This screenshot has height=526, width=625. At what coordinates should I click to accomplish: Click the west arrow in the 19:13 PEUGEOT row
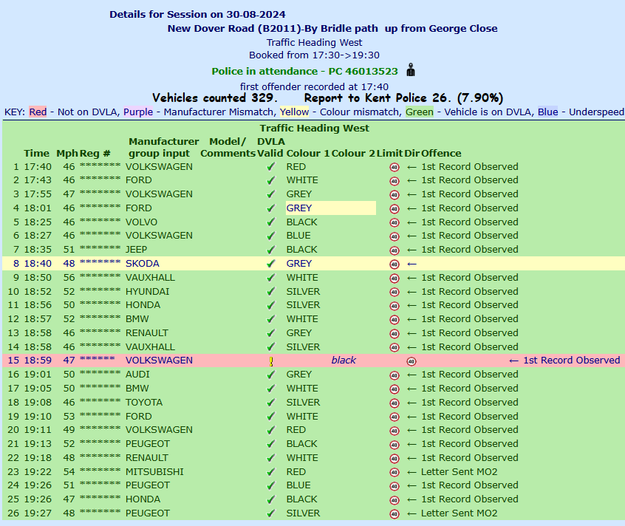(411, 444)
